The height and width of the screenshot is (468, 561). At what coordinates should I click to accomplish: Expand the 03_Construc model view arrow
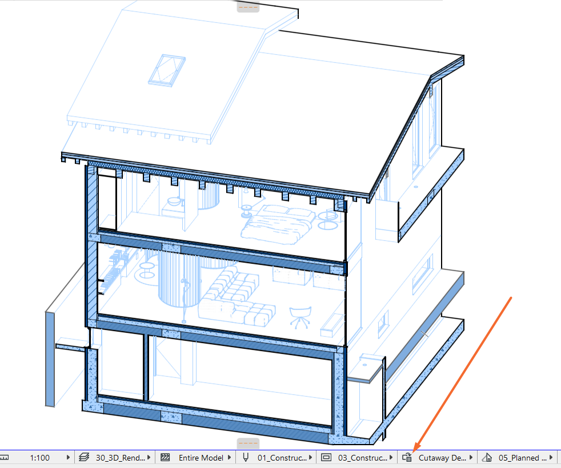click(x=391, y=458)
